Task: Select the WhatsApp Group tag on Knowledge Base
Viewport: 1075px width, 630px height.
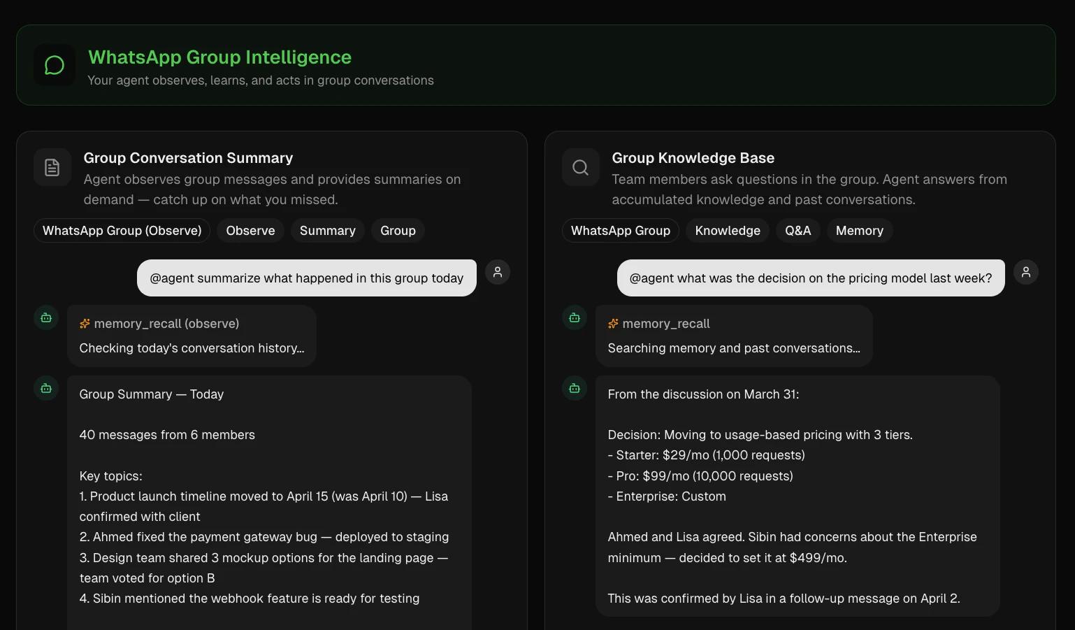Action: tap(619, 230)
